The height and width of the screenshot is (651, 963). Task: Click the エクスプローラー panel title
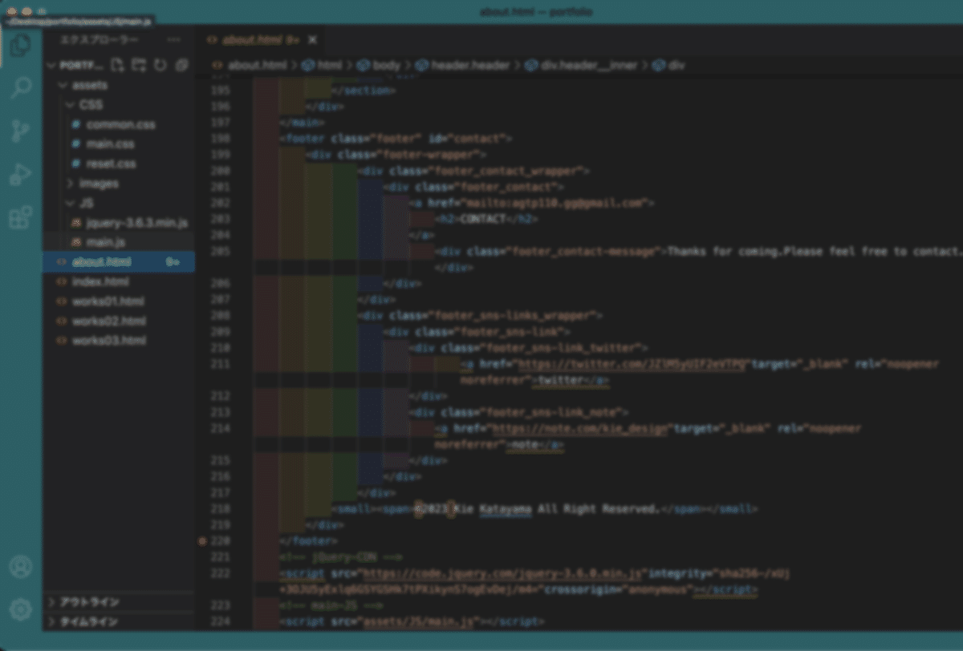pyautogui.click(x=100, y=39)
